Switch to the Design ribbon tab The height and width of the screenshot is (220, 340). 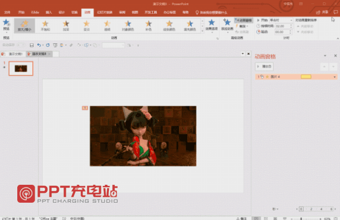(62, 12)
